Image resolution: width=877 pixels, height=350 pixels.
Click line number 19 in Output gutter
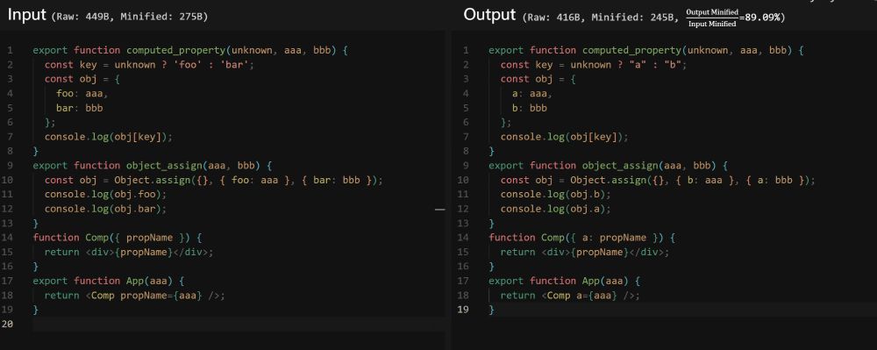point(464,310)
